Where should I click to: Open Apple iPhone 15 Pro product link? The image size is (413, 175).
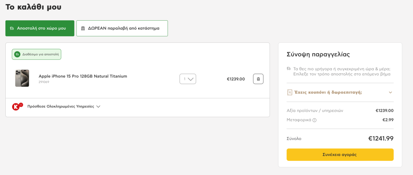pos(83,76)
